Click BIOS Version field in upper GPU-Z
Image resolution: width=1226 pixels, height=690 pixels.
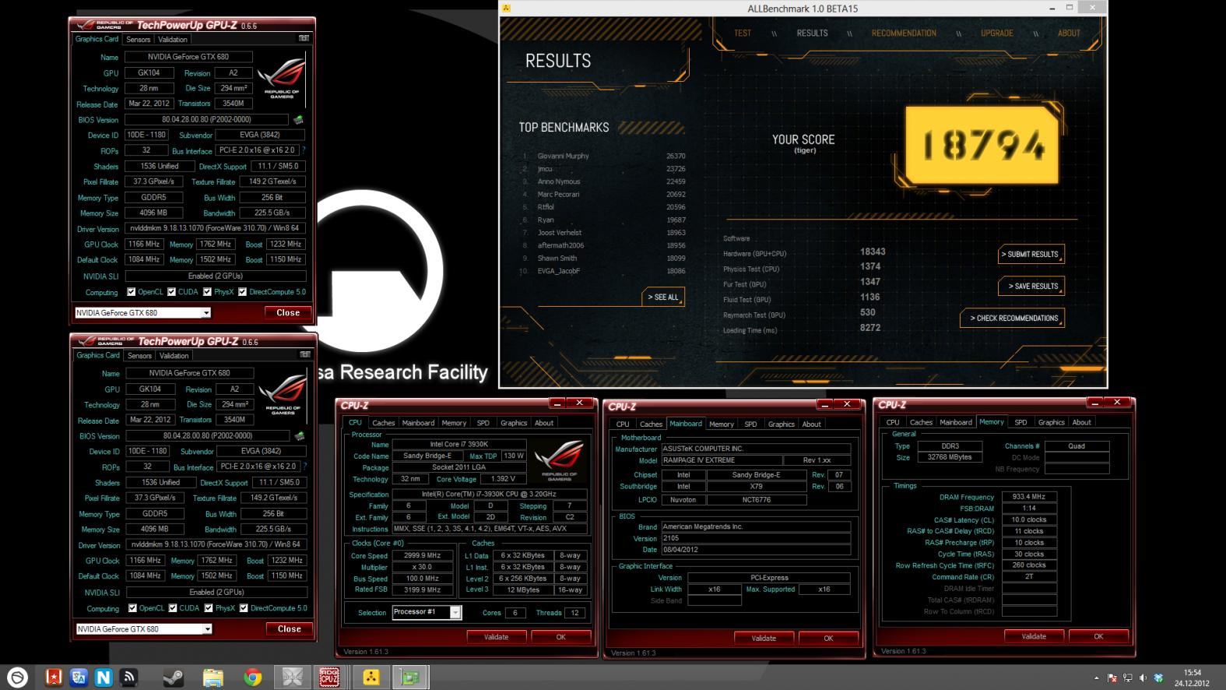pos(206,119)
